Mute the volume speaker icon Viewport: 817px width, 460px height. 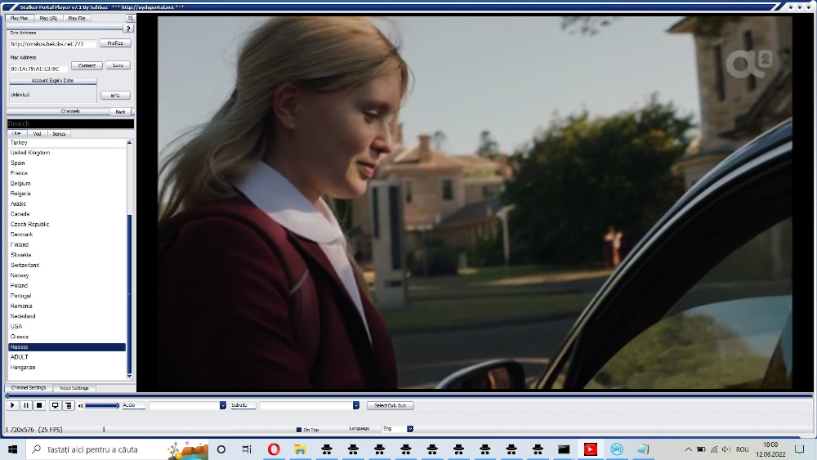[x=80, y=405]
